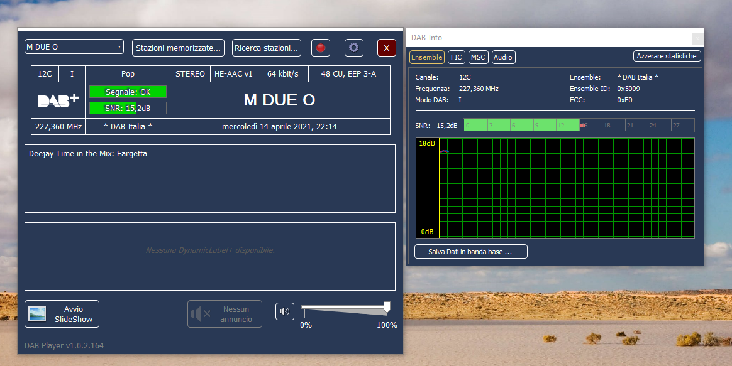732x366 pixels.
Task: Start Ricerca stazioni scan
Action: 267,48
